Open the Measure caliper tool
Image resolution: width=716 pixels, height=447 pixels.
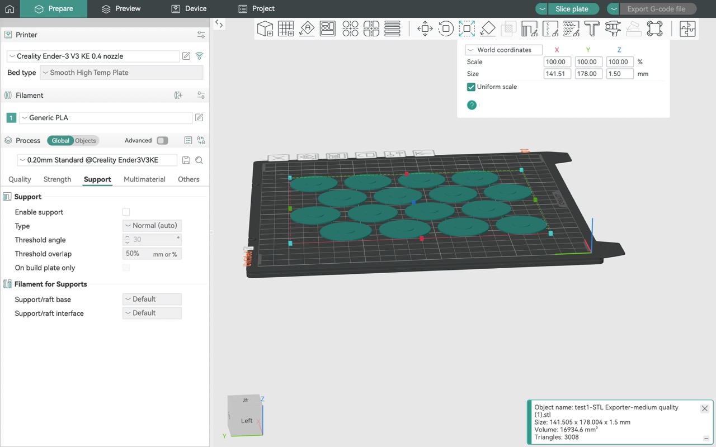(613, 28)
